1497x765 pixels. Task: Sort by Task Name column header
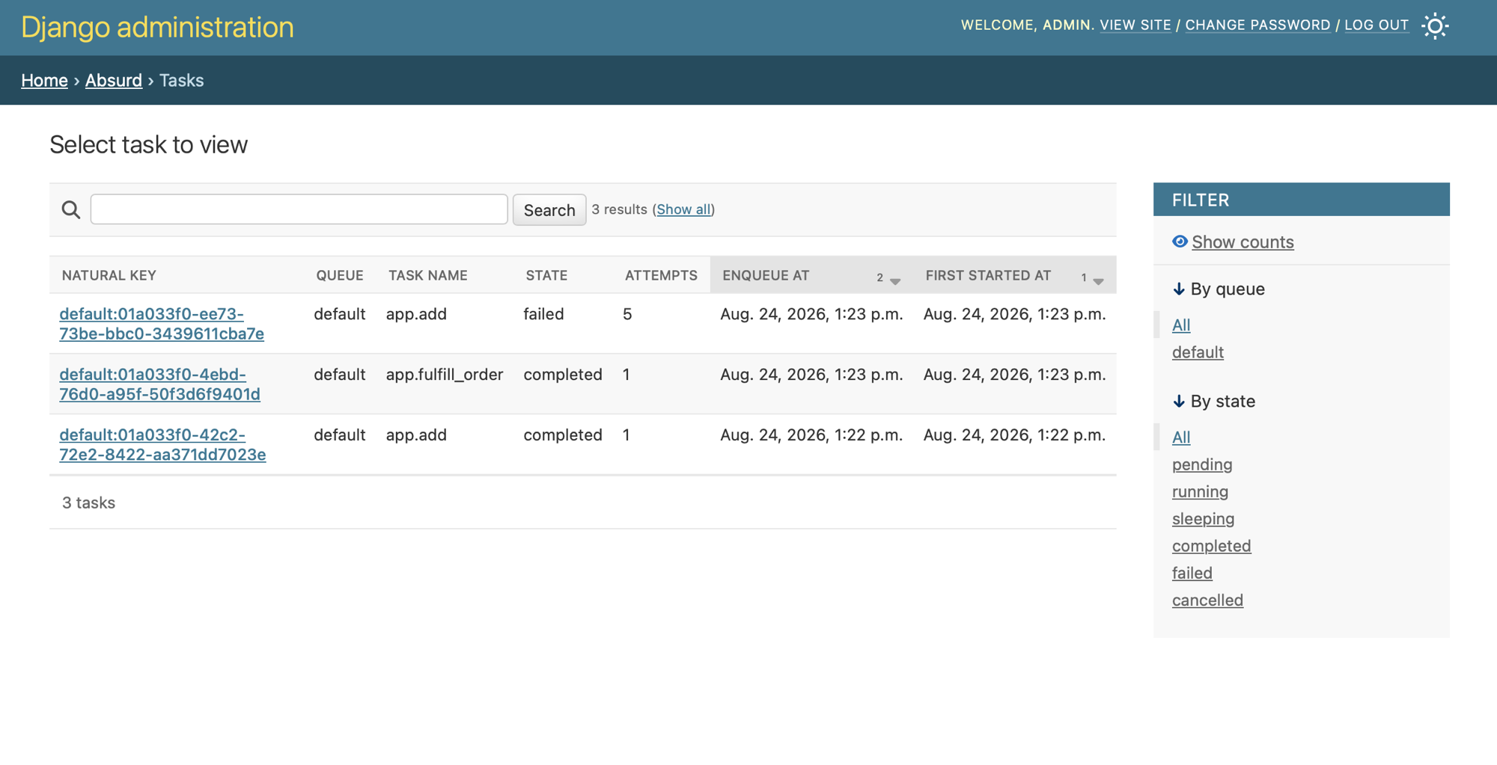point(428,275)
